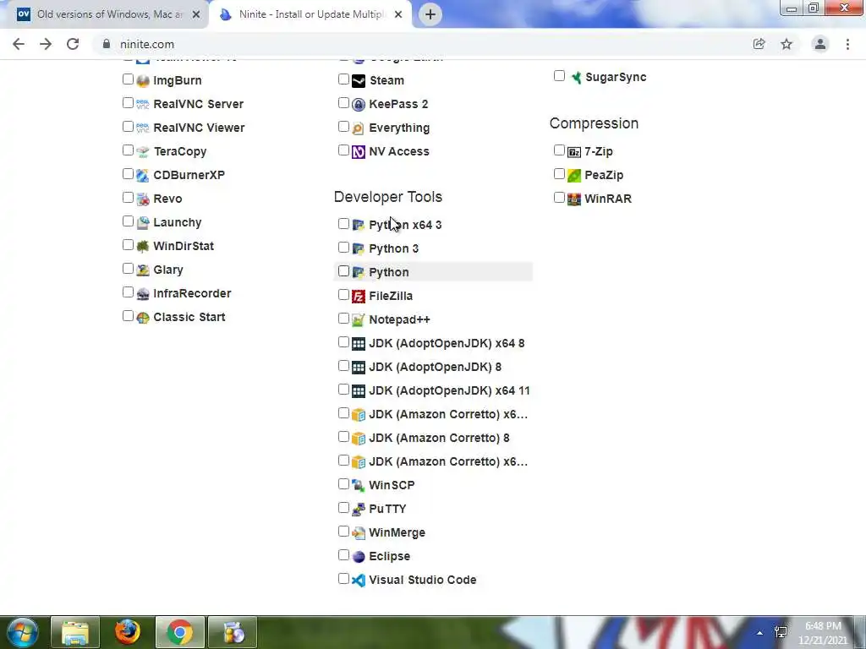The height and width of the screenshot is (649, 866).
Task: Reload the ninite.com page
Action: pos(73,44)
